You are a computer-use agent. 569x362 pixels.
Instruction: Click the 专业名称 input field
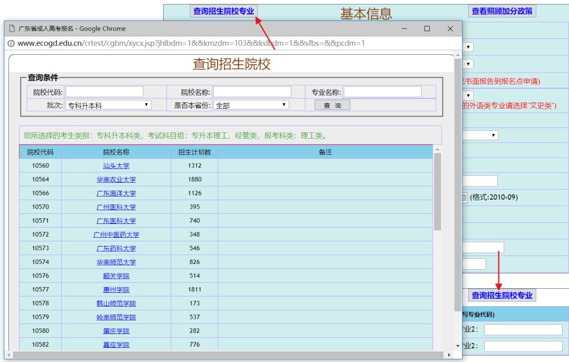[x=382, y=92]
